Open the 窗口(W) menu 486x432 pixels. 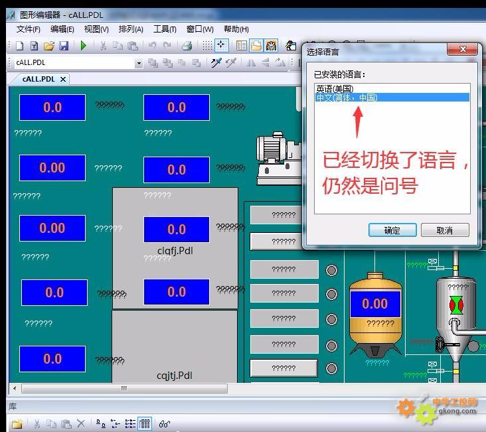pos(200,29)
